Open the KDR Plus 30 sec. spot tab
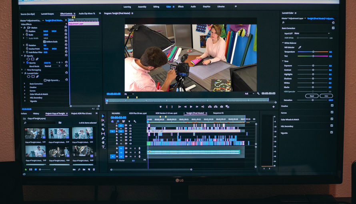 pos(138,113)
